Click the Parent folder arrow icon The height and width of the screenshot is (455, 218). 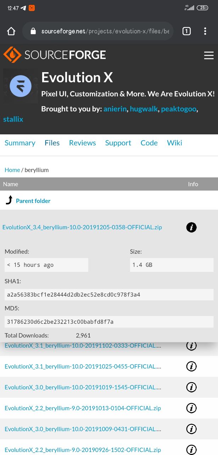click(9, 200)
